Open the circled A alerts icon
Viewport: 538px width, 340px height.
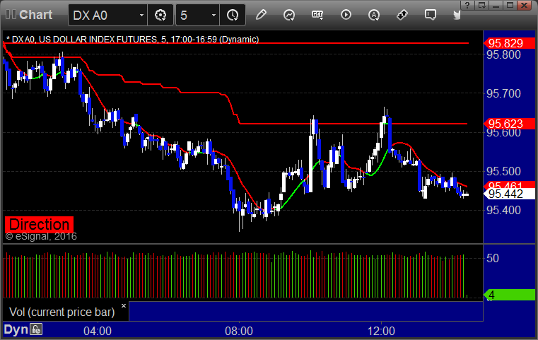[x=374, y=15]
